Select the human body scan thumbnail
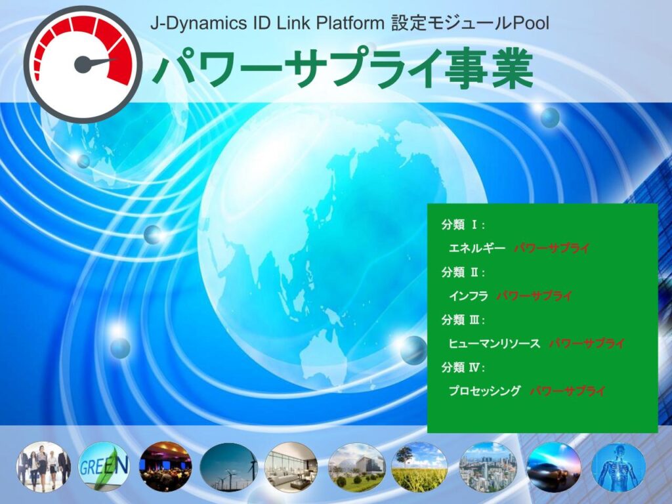This screenshot has width=672, height=504. click(x=618, y=467)
